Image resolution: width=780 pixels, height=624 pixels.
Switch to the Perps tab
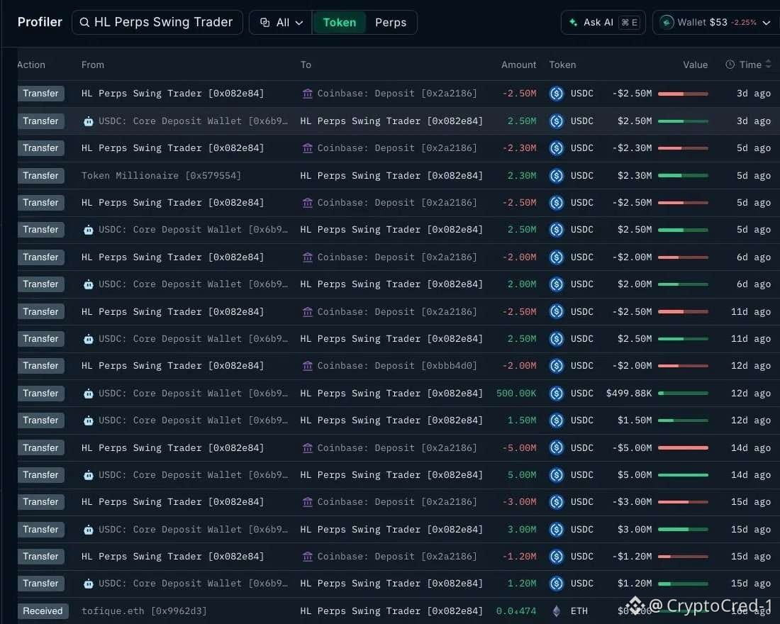[391, 23]
